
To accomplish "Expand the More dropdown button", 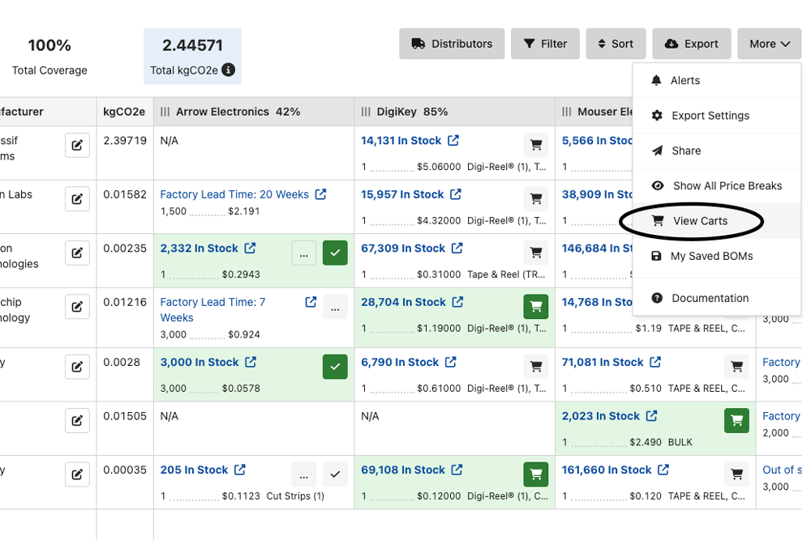I will (x=769, y=44).
